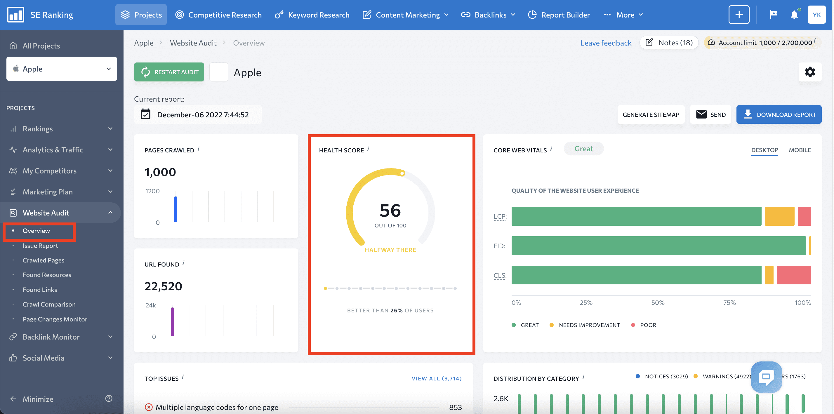The height and width of the screenshot is (414, 834).
Task: Open the add new plus button
Action: point(739,15)
